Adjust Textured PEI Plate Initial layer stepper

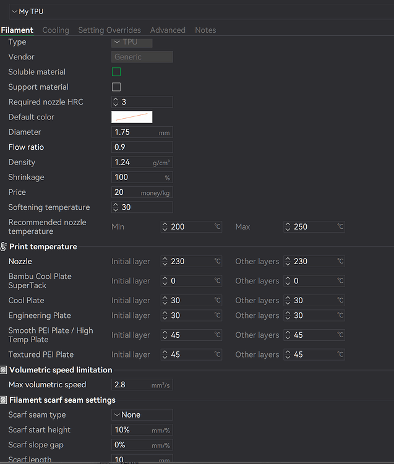coord(165,354)
